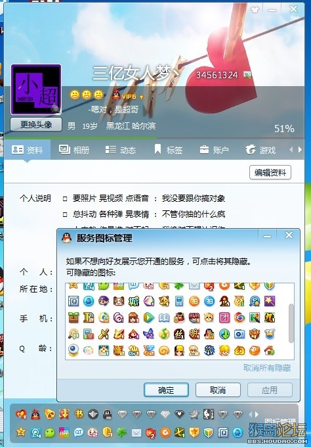Click the green play triangle icon
Image resolution: width=311 pixels, height=447 pixels.
149,318
